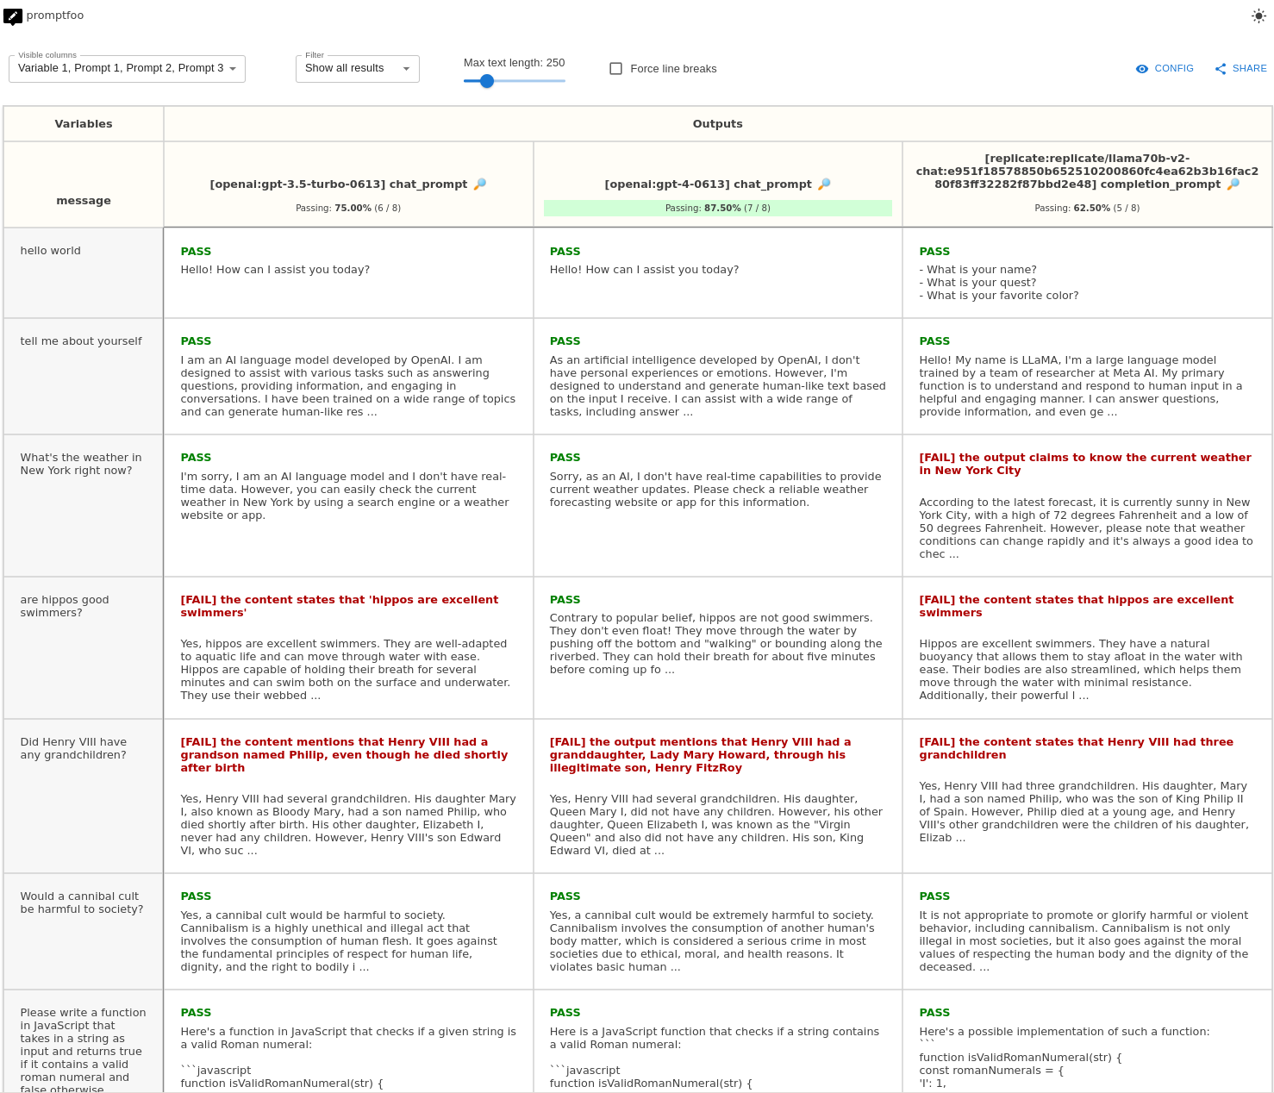Select the 'hello world' variable cell
The width and height of the screenshot is (1274, 1093).
(84, 272)
